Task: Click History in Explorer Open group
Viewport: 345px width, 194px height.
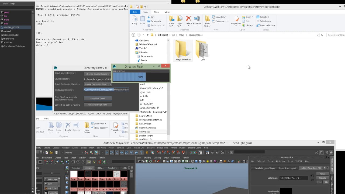Action: pyautogui.click(x=247, y=25)
